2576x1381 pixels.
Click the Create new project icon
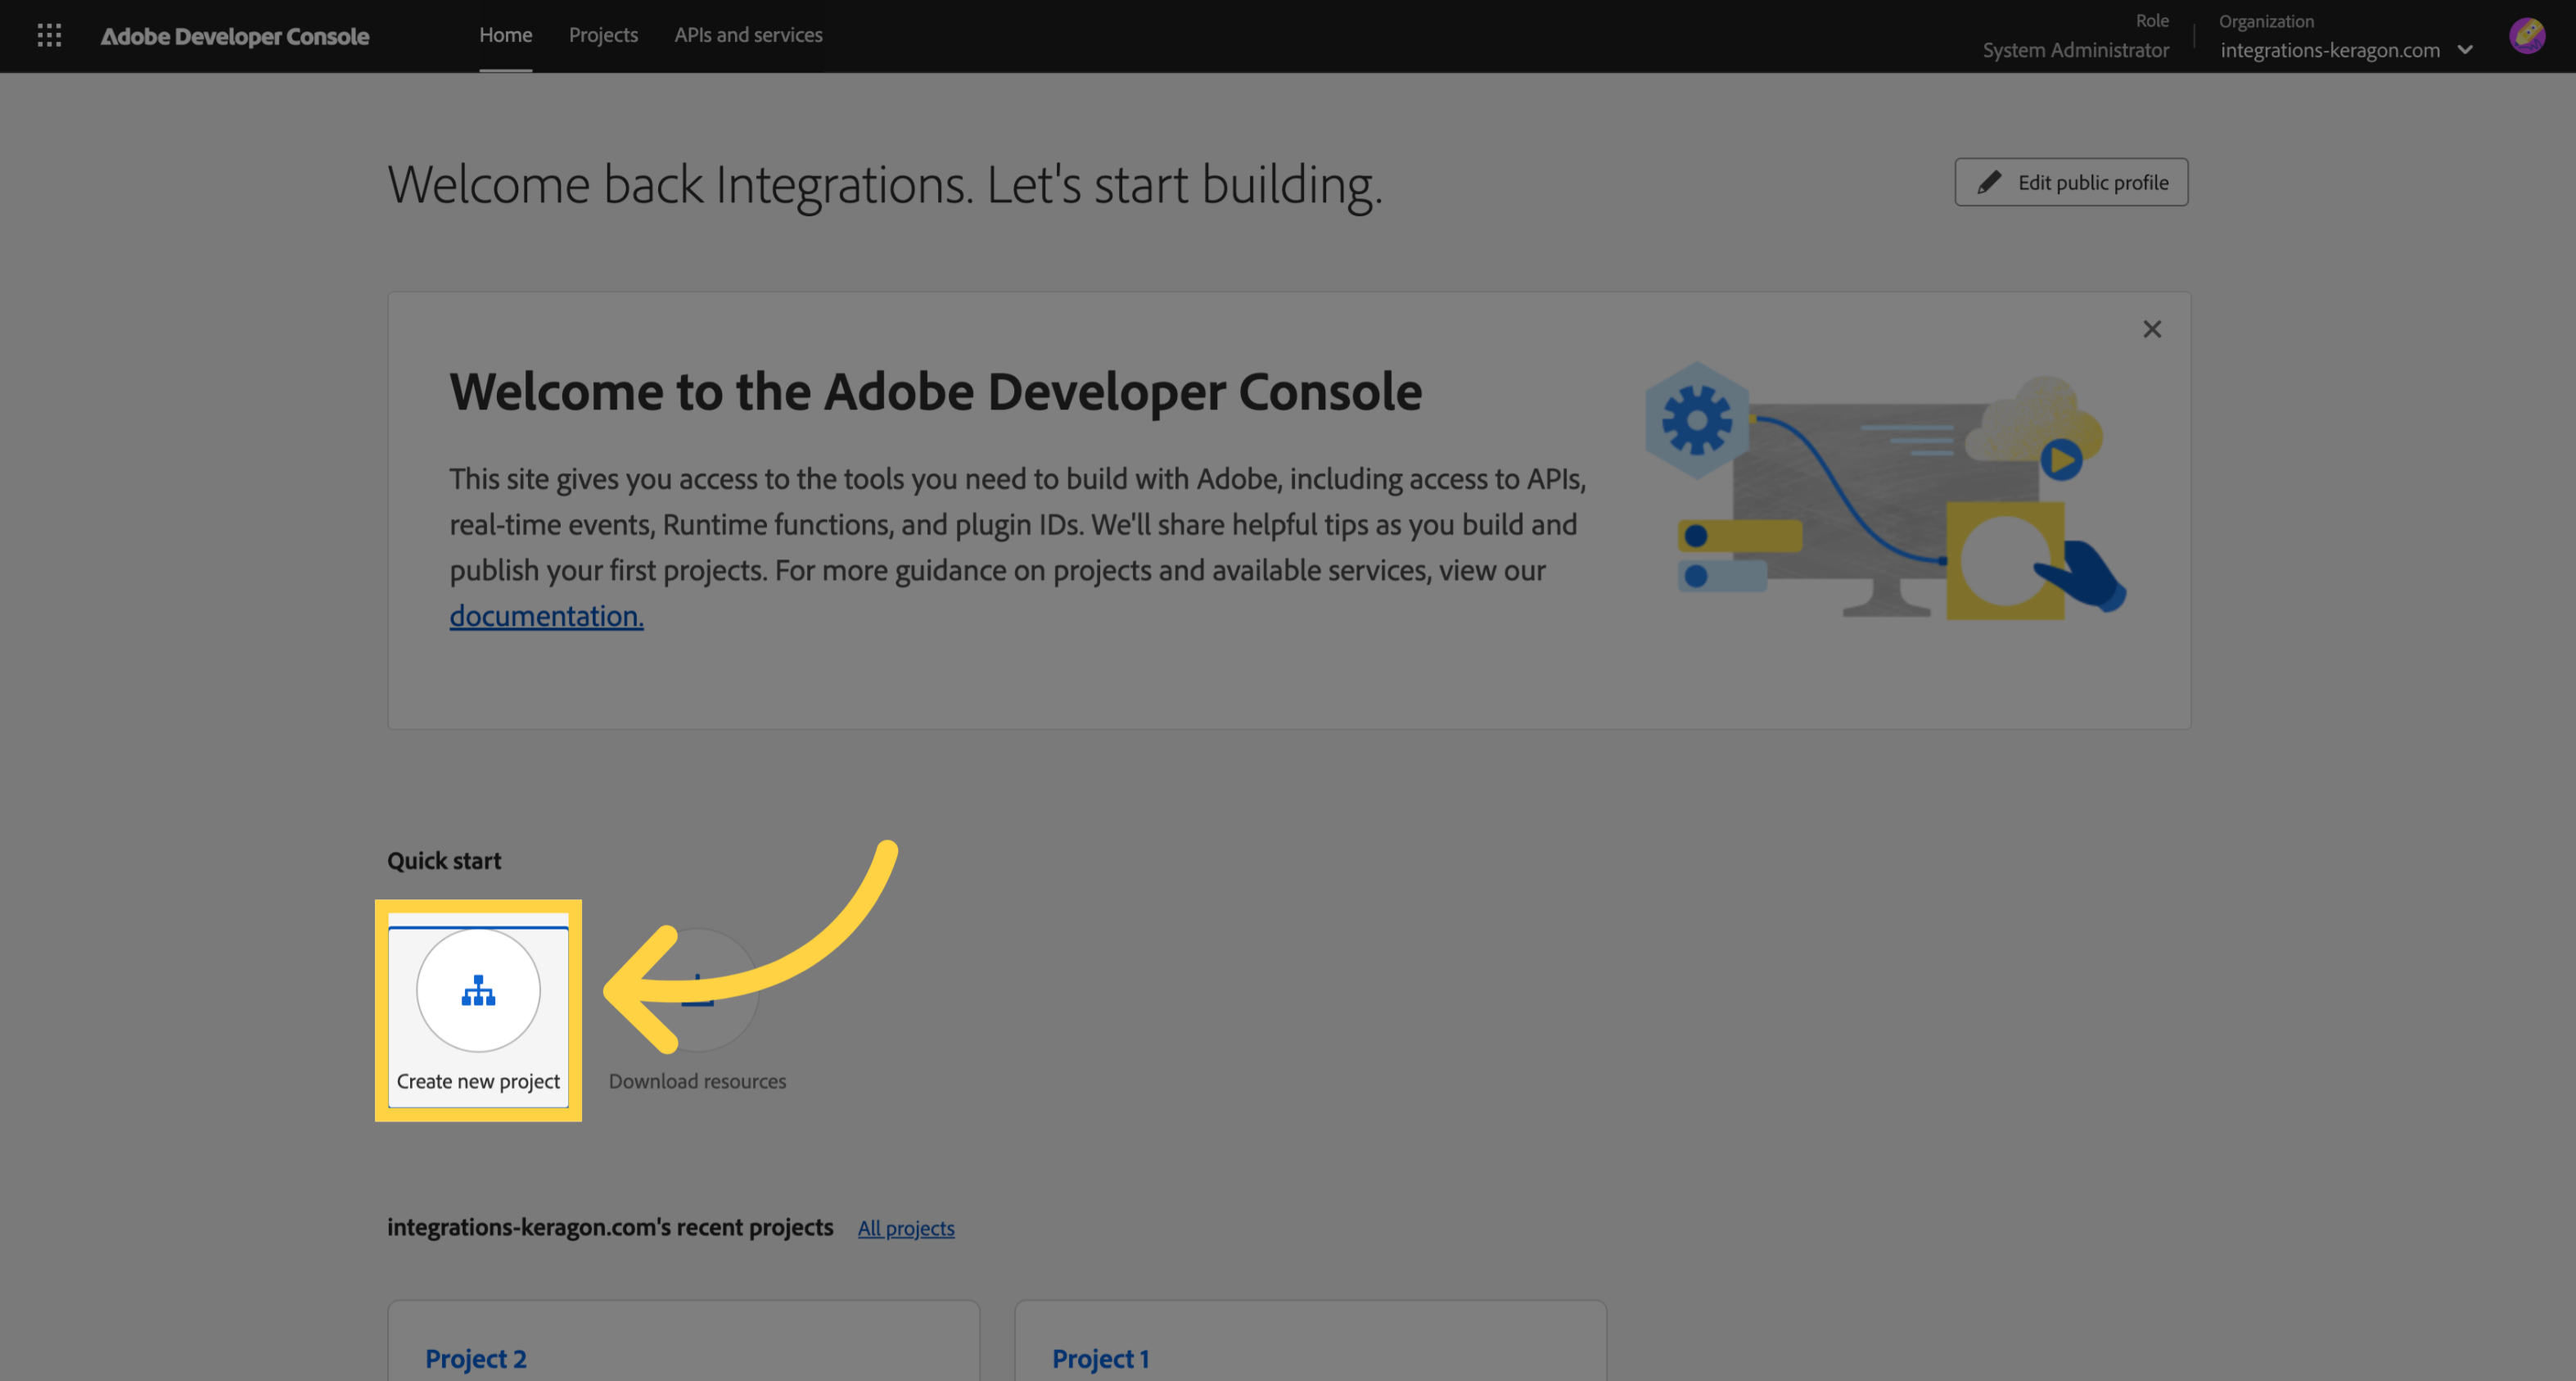pos(478,991)
